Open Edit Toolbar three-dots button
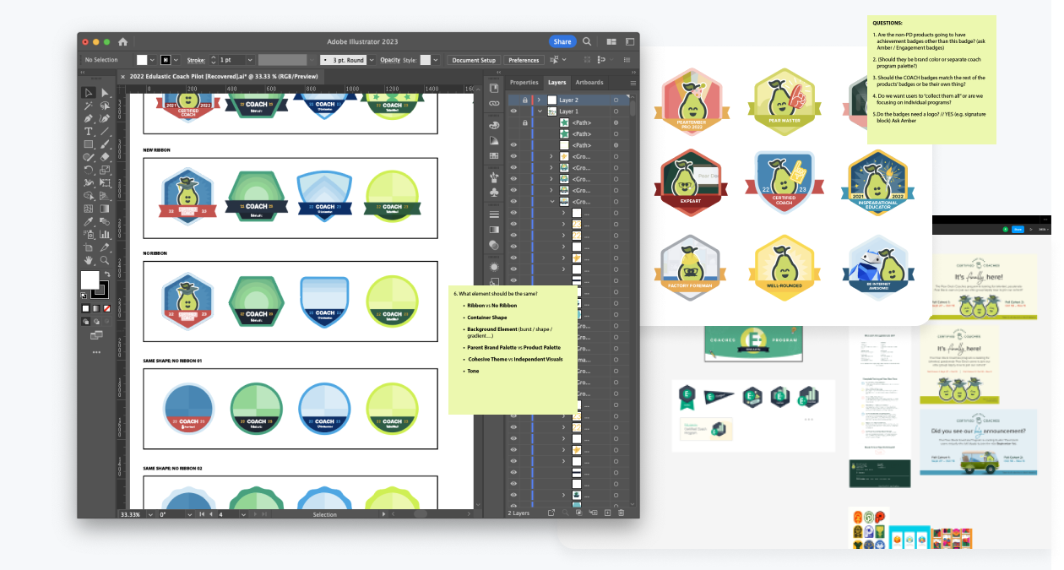Image resolution: width=1064 pixels, height=570 pixels. point(95,351)
